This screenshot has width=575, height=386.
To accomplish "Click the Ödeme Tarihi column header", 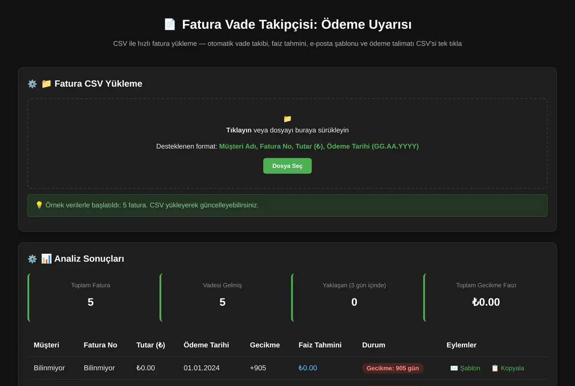I will [207, 345].
